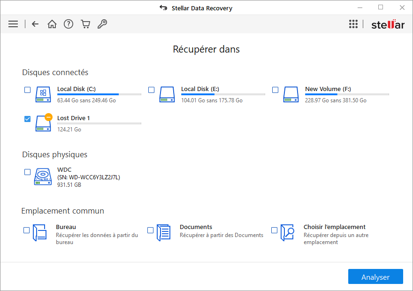Check the Local Disk (E:) checkbox
Image resolution: width=413 pixels, height=291 pixels.
pos(152,90)
